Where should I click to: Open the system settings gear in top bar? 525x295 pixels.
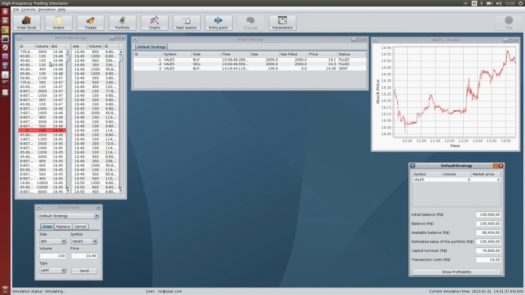[521, 3]
